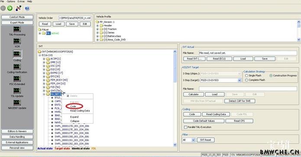301x157 pixels.
Task: Open the Help menu
Action: click(x=29, y=1)
